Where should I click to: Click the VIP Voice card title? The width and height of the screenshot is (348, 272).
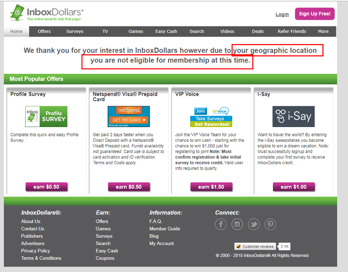point(187,94)
